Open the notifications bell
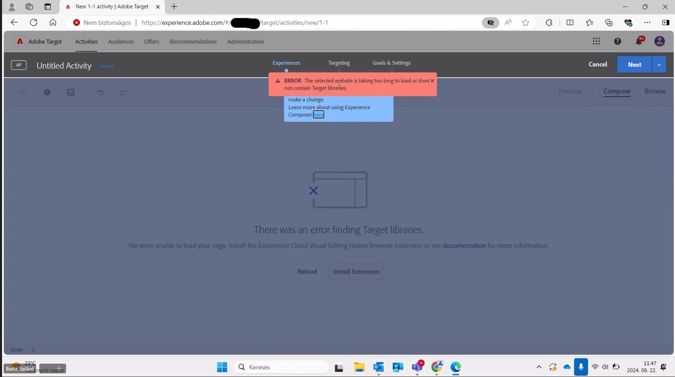 pos(639,41)
